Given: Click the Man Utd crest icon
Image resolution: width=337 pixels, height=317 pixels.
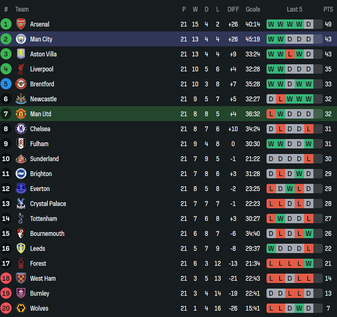Looking at the screenshot, I should tap(21, 114).
